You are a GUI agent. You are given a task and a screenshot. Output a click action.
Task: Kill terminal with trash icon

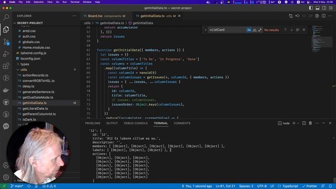310,123
